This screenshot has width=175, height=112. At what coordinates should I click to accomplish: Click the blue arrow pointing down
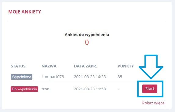[x=151, y=67]
